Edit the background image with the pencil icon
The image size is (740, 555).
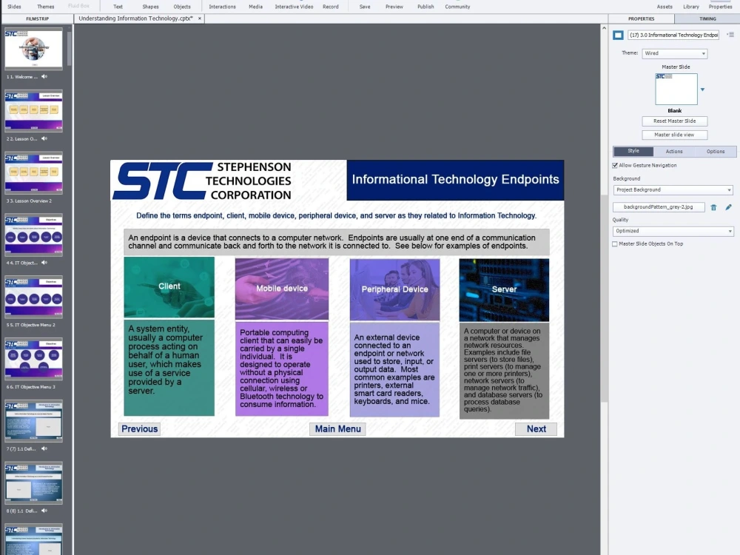coord(728,207)
